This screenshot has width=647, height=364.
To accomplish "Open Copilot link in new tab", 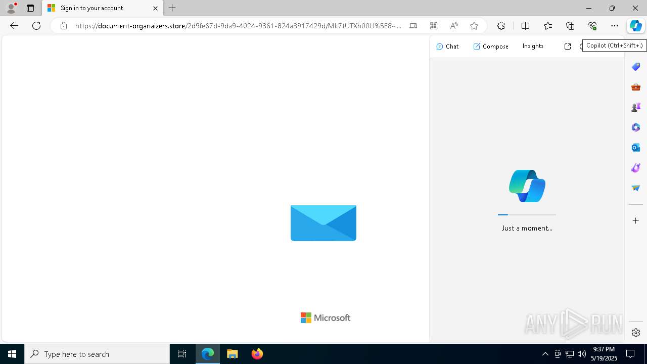I will pos(568,47).
